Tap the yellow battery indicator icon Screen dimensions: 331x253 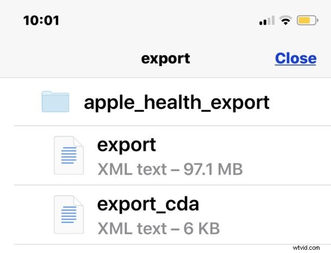307,21
